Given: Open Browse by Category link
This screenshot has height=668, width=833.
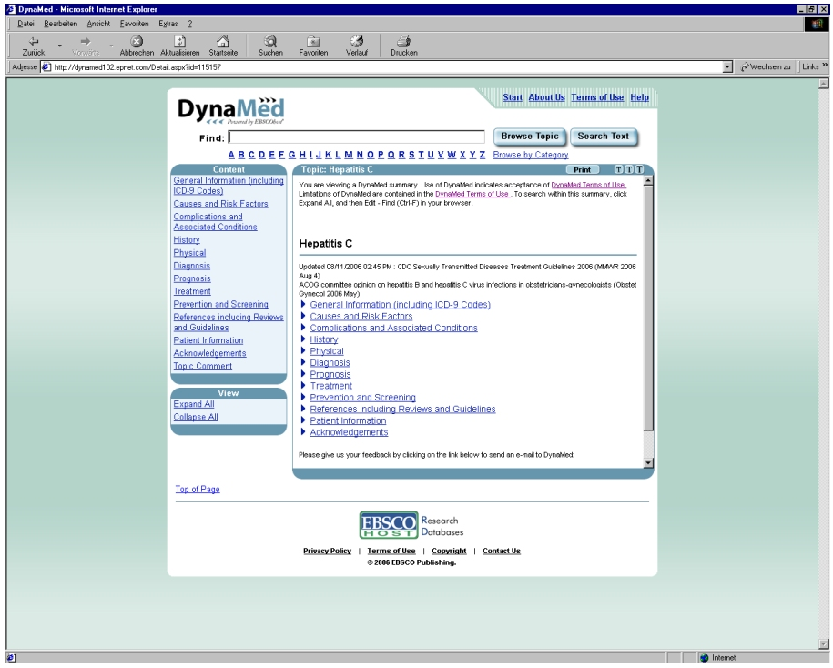Looking at the screenshot, I should tap(531, 155).
